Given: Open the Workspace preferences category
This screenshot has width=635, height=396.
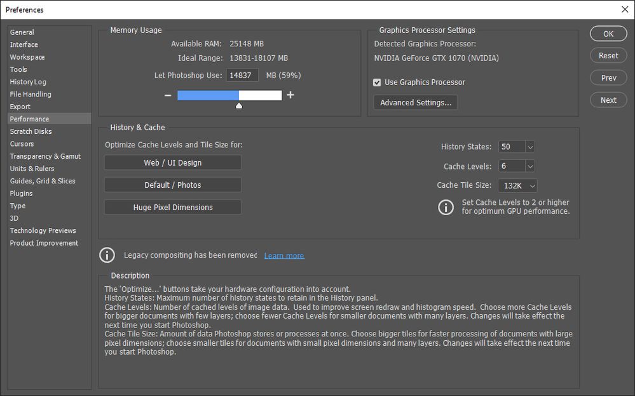Looking at the screenshot, I should 49,57.
